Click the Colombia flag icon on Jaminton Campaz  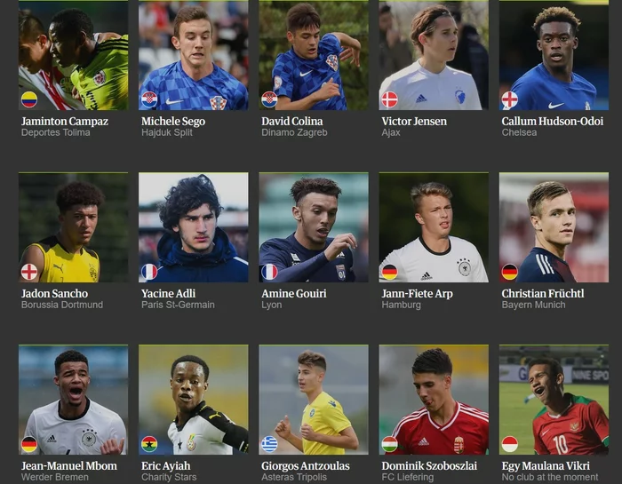(x=29, y=99)
